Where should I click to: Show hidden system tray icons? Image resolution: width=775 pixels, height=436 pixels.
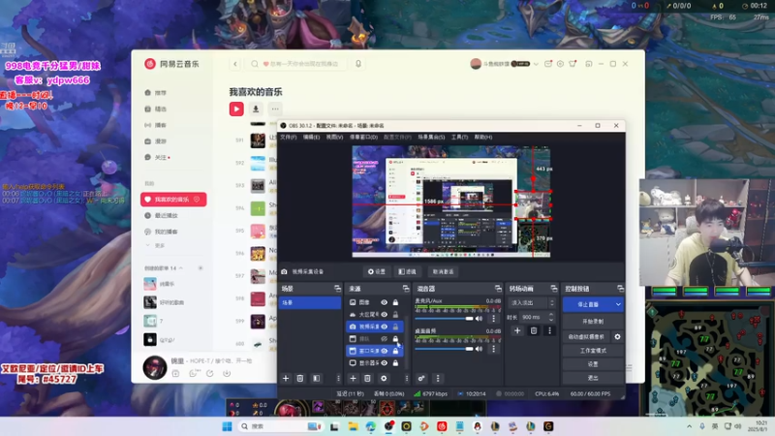pos(690,426)
